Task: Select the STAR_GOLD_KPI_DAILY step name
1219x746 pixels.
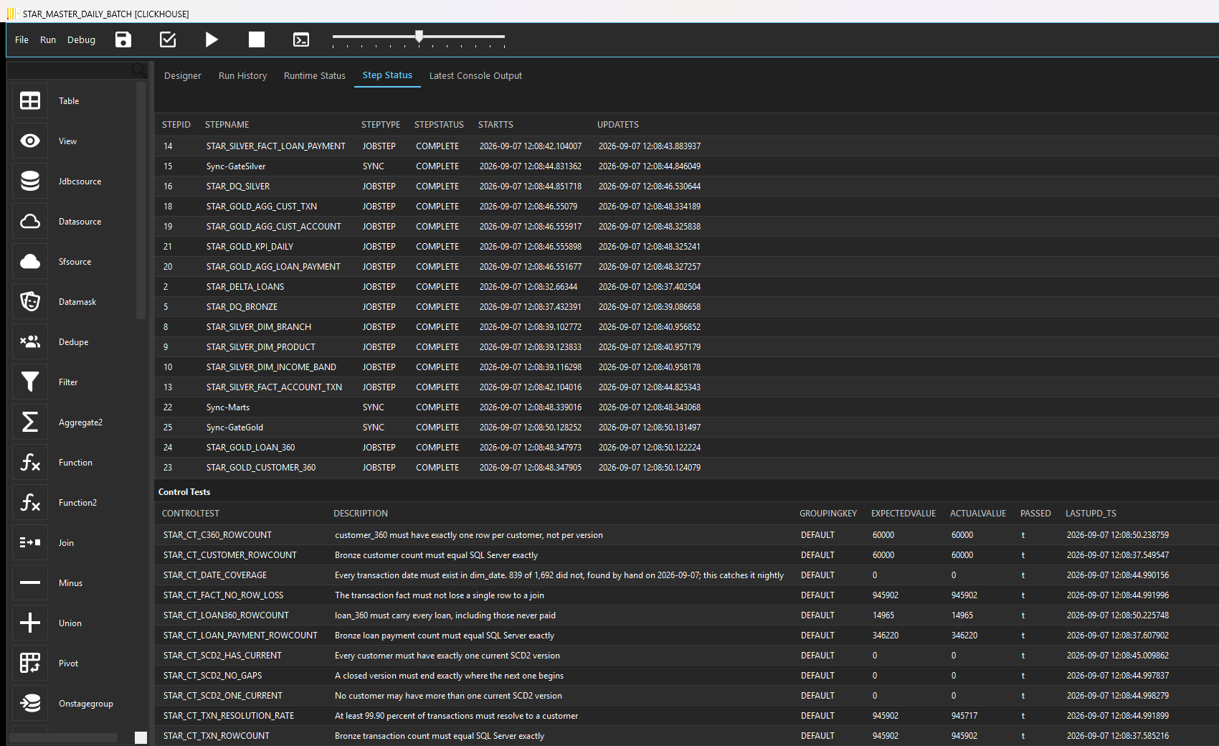Action: coord(250,247)
